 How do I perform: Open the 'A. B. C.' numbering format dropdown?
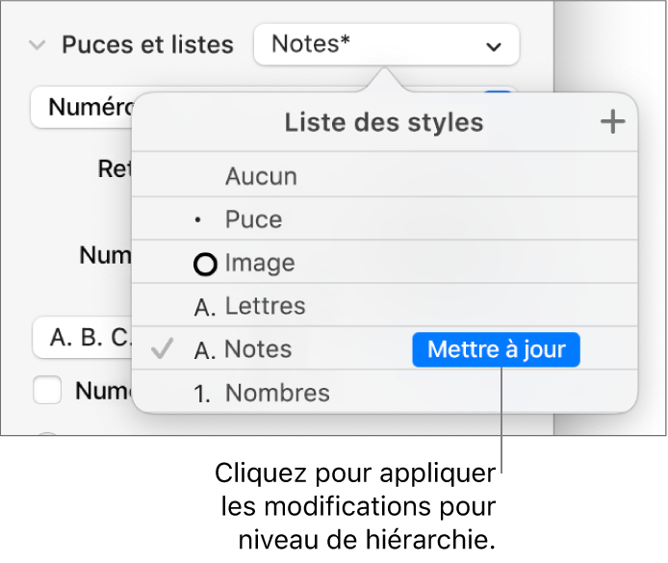point(82,339)
